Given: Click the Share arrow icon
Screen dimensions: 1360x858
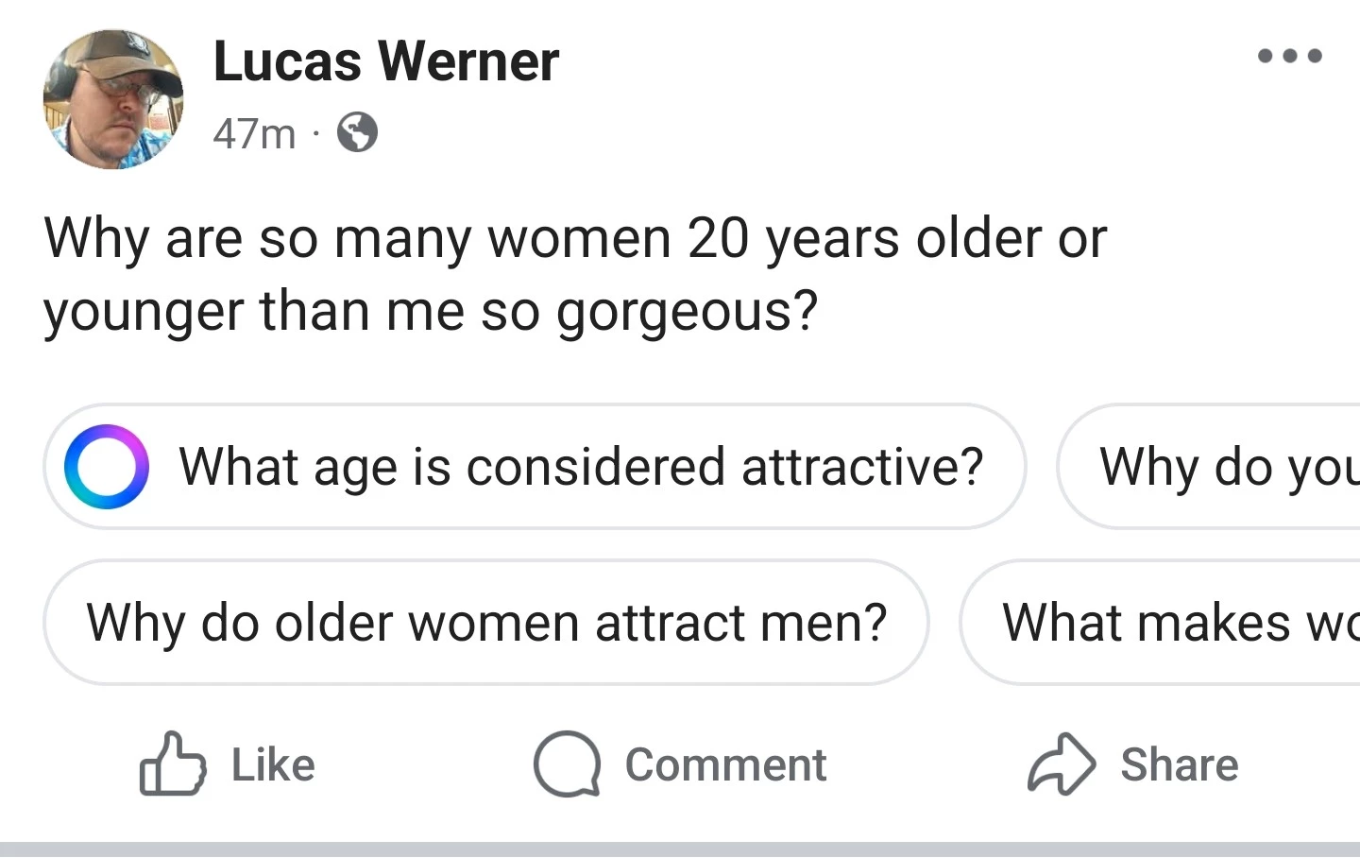Looking at the screenshot, I should 1062,764.
